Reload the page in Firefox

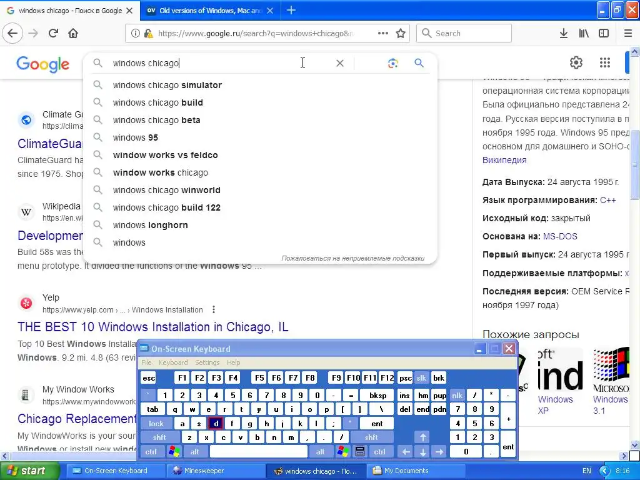[x=53, y=33]
